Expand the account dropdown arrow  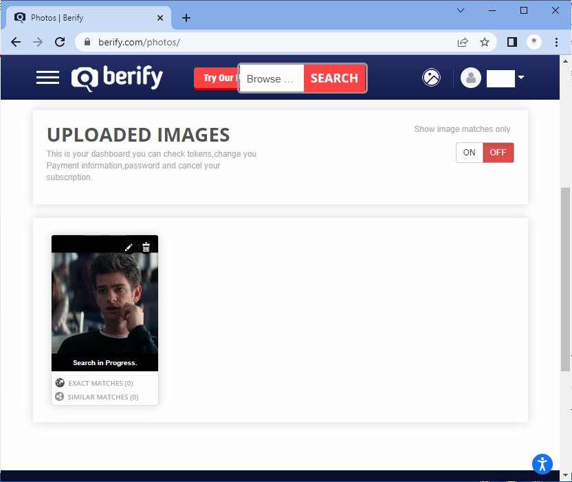(521, 78)
